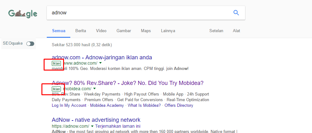Expand the Lainnya menu
This screenshot has width=312, height=133.
pyautogui.click(x=168, y=31)
